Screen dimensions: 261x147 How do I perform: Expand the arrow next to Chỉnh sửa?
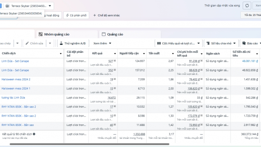[x=50, y=43]
